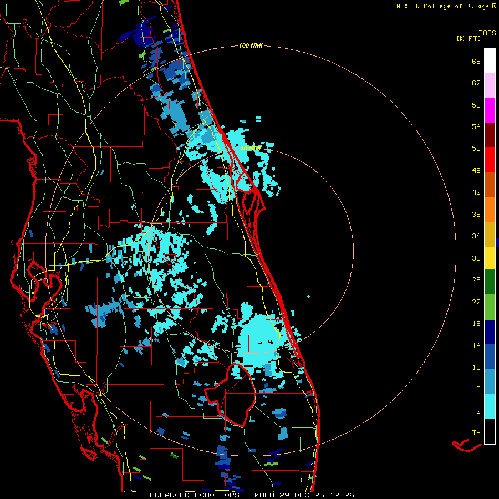
Task: Click the 46 value in the legend
Action: [x=476, y=171]
